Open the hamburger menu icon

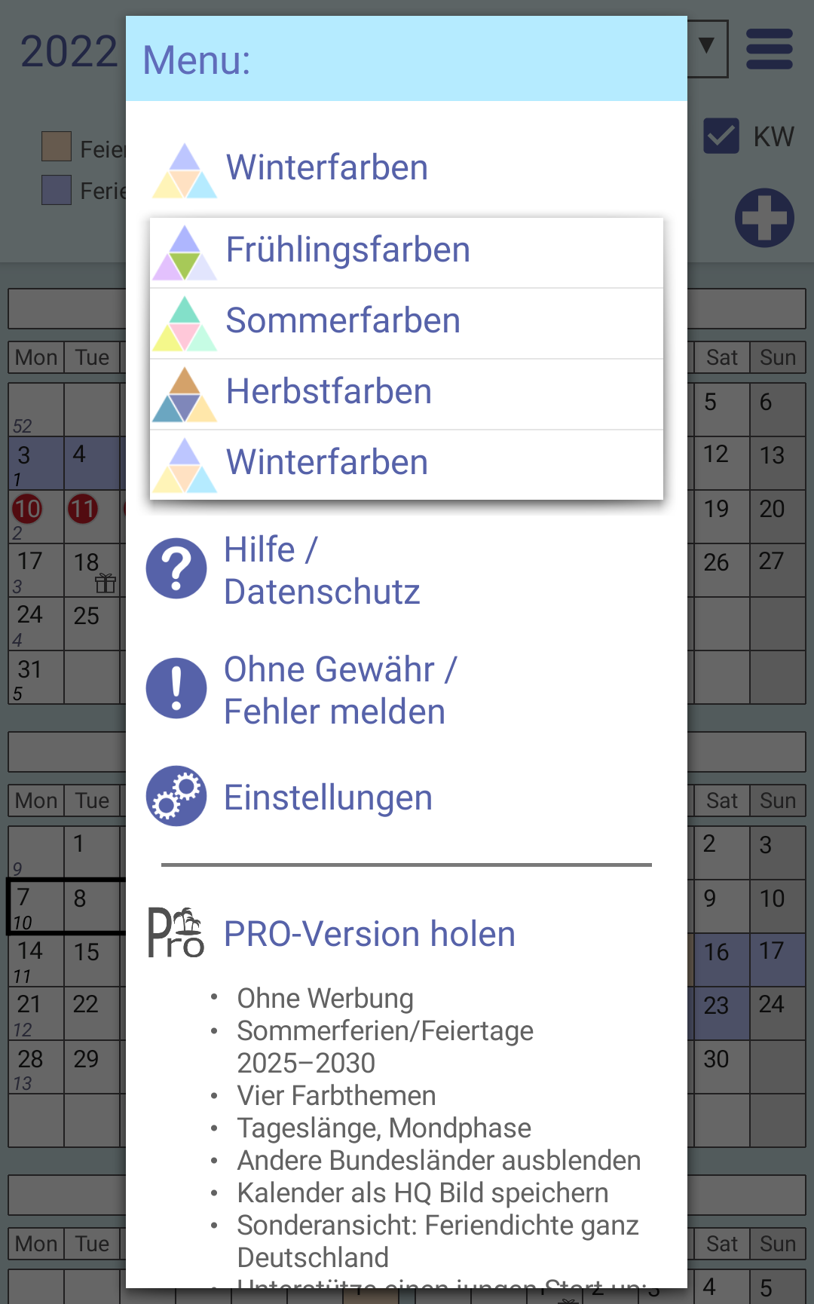769,49
